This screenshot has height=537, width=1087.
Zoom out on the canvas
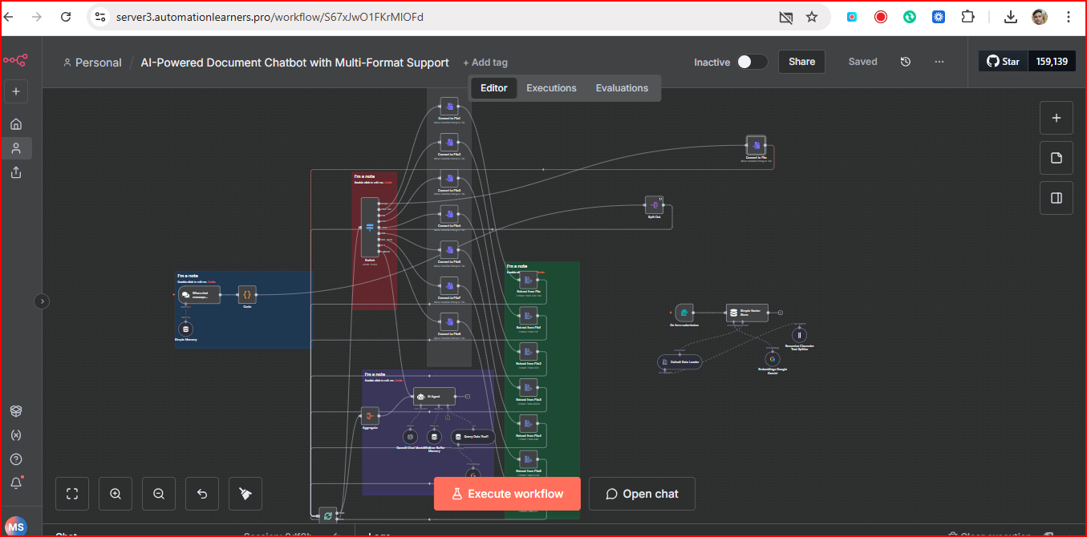tap(159, 494)
